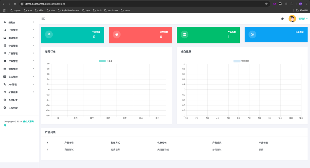
Task: Expand the 控制台 menu arrow
Action: pos(34,22)
